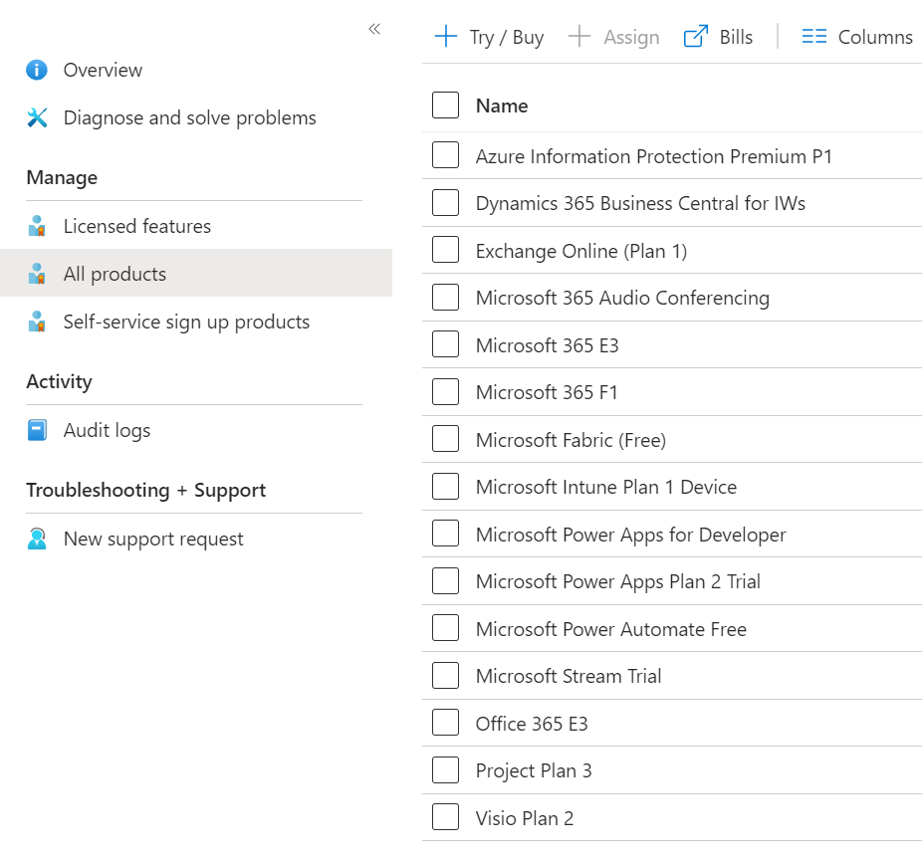Open the Visio Plan 2 product
Screen dimensions: 922x865
tap(524, 819)
